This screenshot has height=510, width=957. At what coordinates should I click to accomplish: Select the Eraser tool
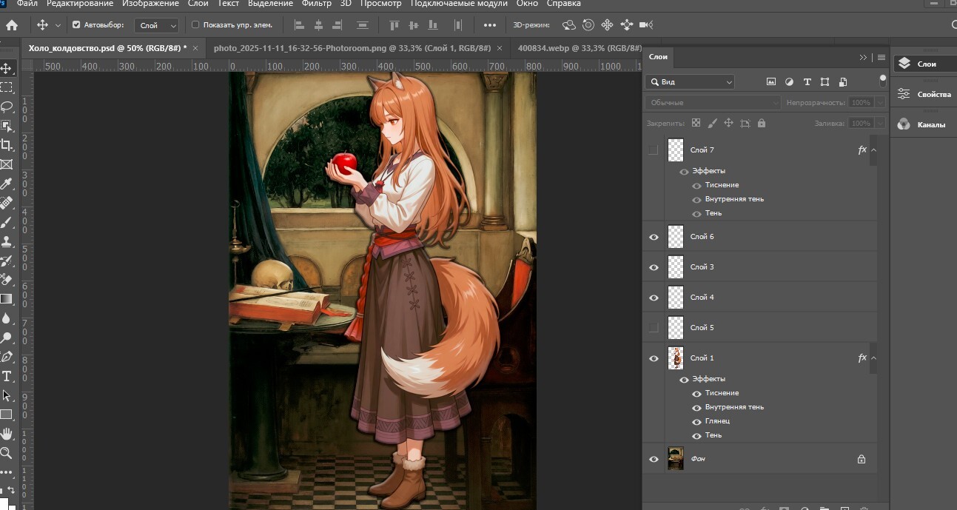6,280
